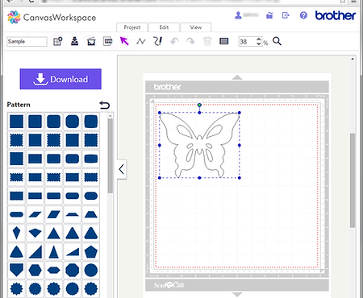Select the purple arrow selection tool

pos(124,41)
